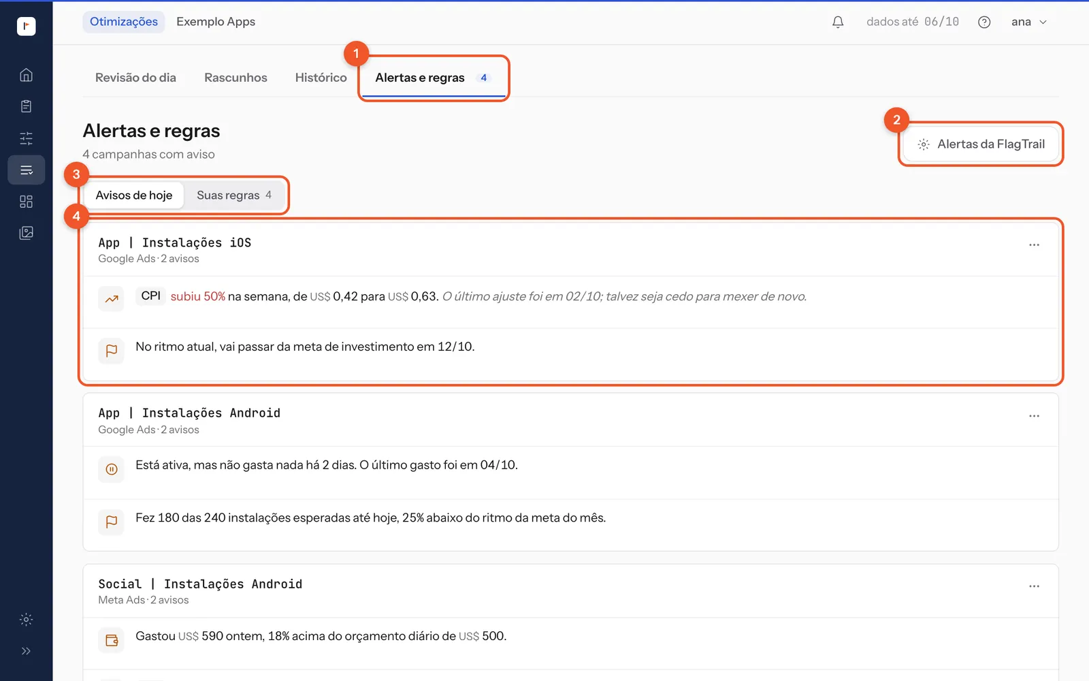Open the ana user menu
Screen dimensions: 1089x681
pos(1028,22)
